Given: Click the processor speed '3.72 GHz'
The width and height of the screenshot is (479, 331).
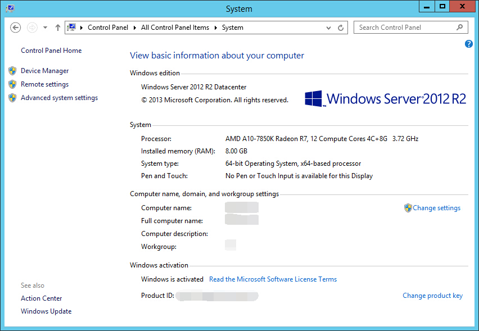Looking at the screenshot, I should pos(405,139).
